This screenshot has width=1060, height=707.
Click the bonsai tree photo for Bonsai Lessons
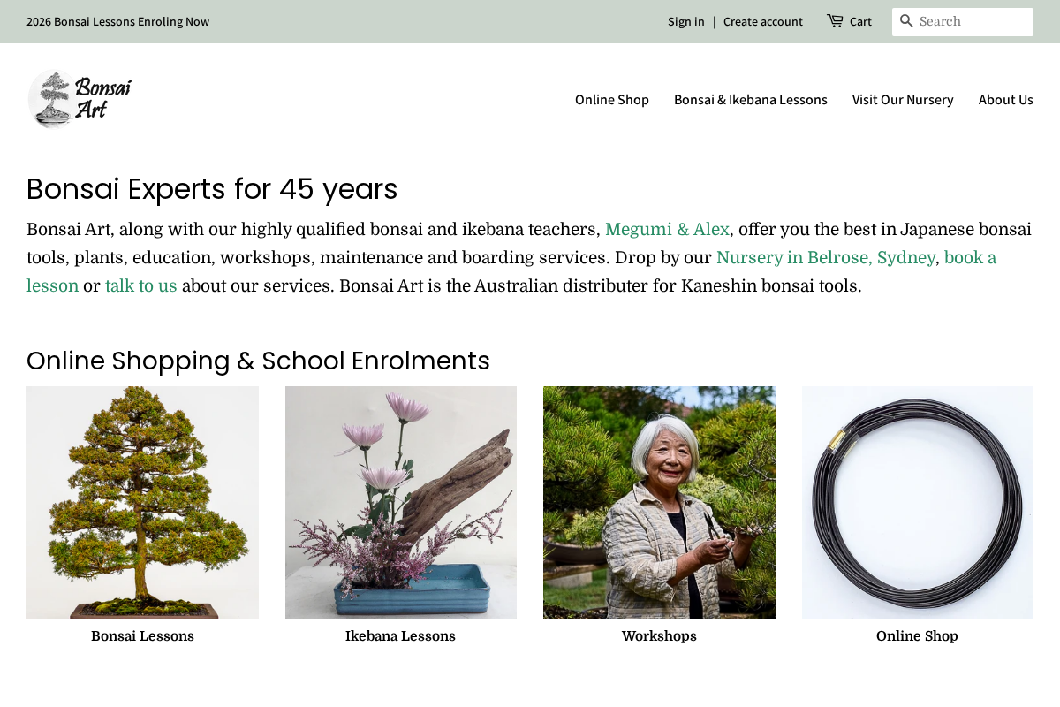pyautogui.click(x=142, y=501)
